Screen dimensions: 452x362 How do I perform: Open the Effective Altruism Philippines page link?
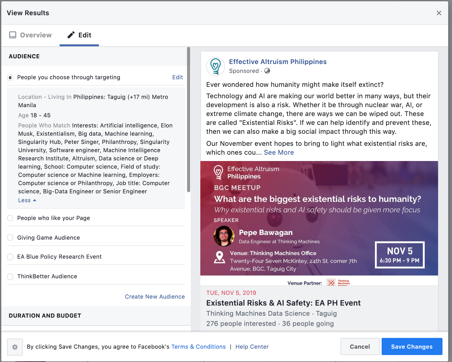tap(278, 62)
